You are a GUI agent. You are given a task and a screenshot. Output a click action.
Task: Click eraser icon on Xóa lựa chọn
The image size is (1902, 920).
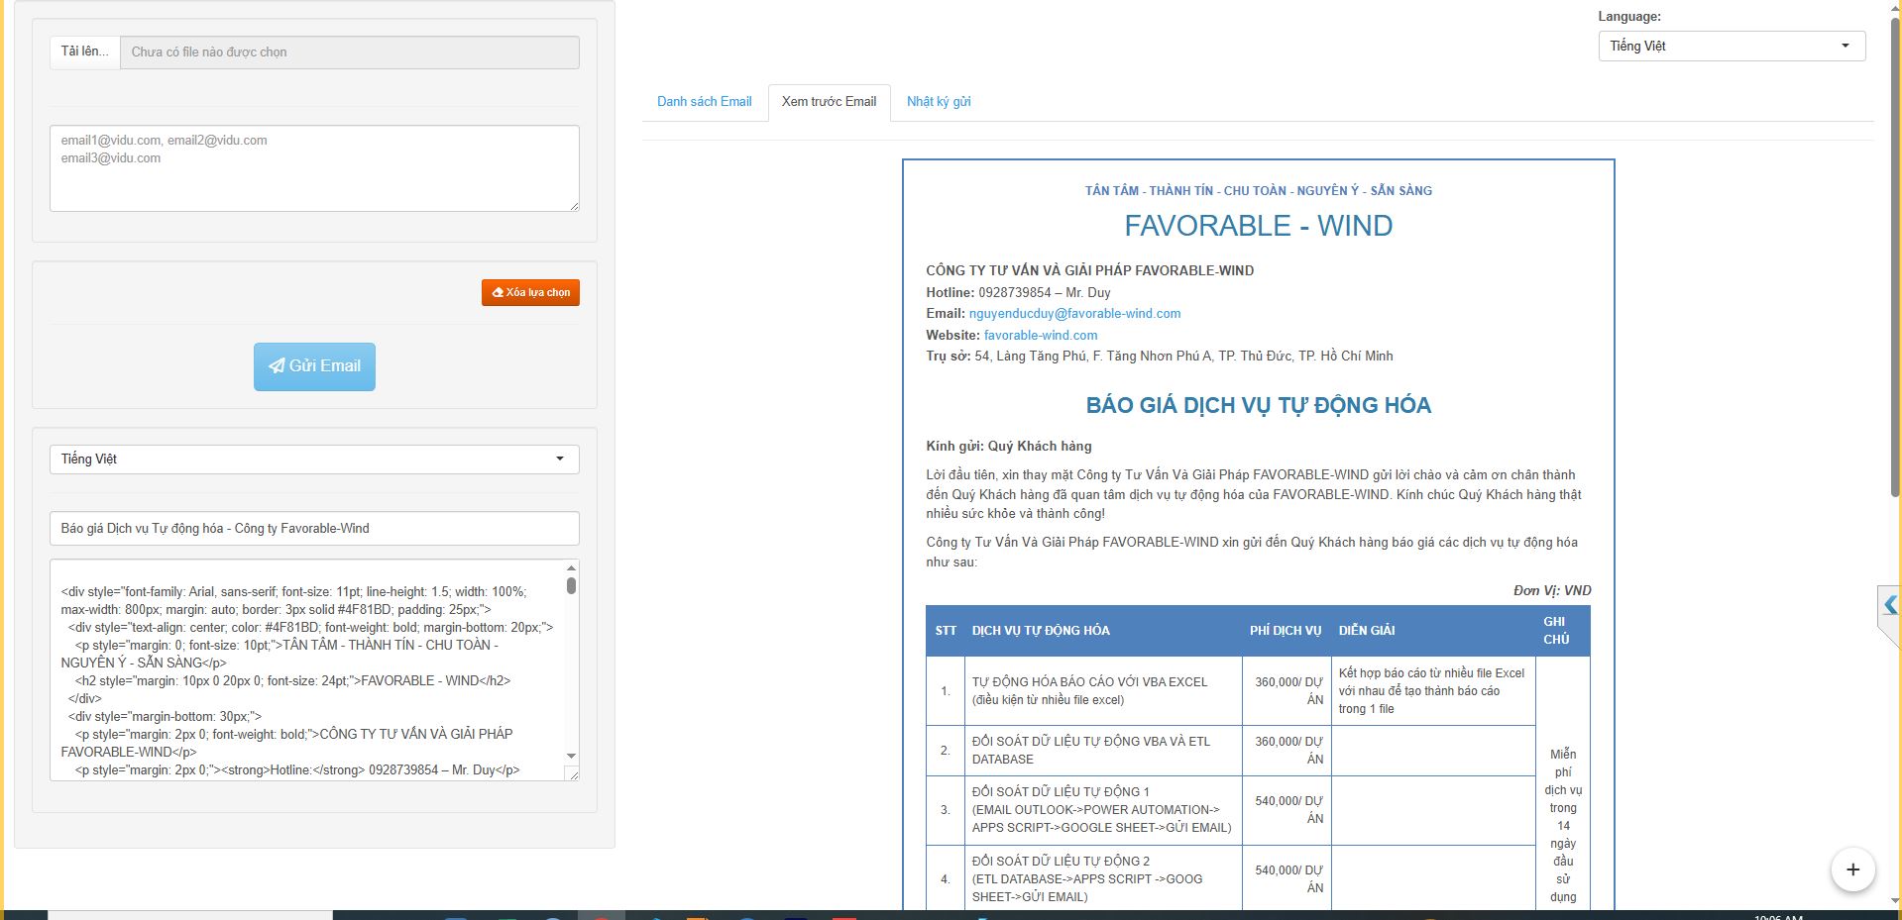pyautogui.click(x=498, y=293)
